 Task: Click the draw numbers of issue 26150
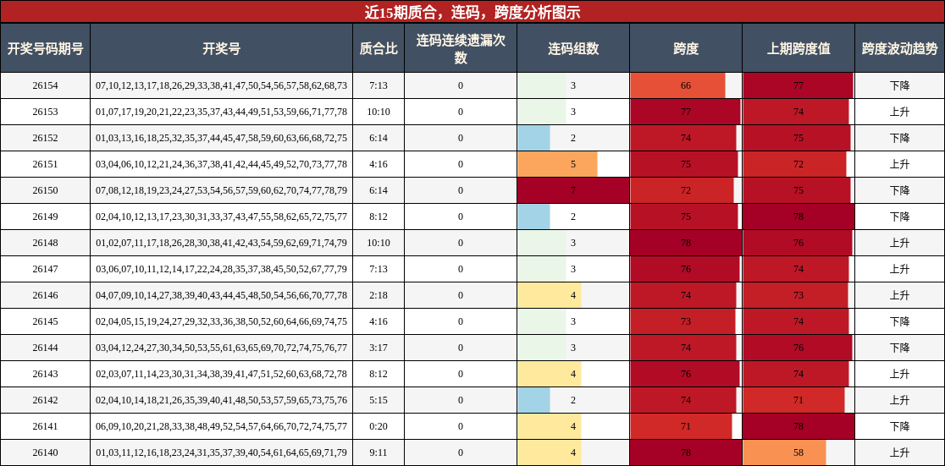point(221,190)
